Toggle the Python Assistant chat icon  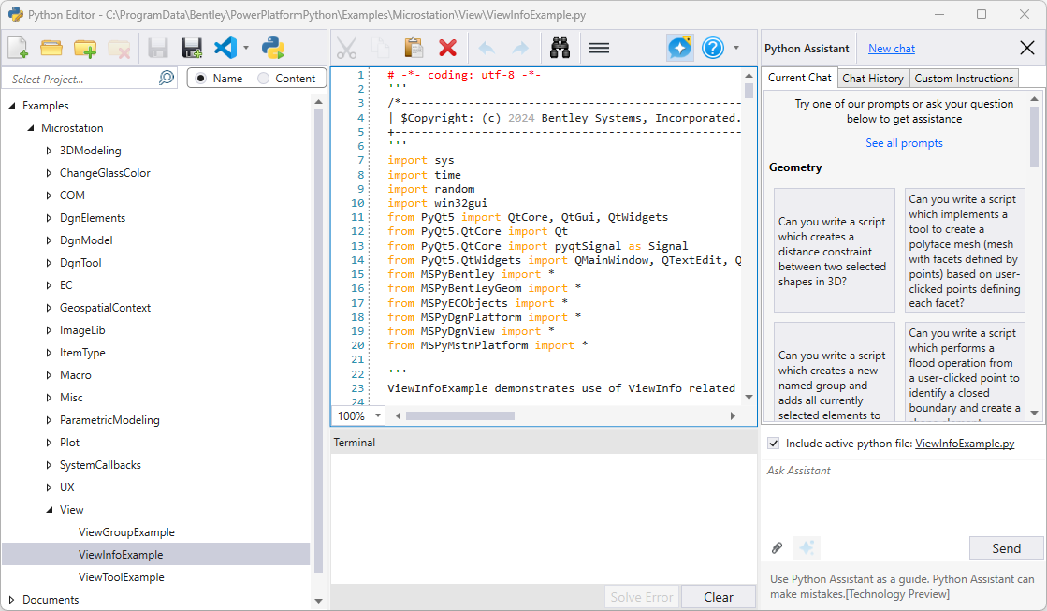680,48
